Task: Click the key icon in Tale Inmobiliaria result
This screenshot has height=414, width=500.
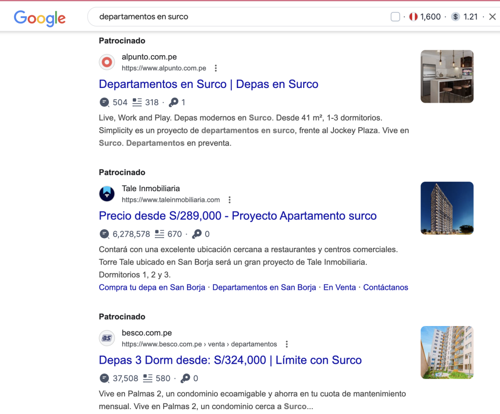Action: (x=197, y=234)
